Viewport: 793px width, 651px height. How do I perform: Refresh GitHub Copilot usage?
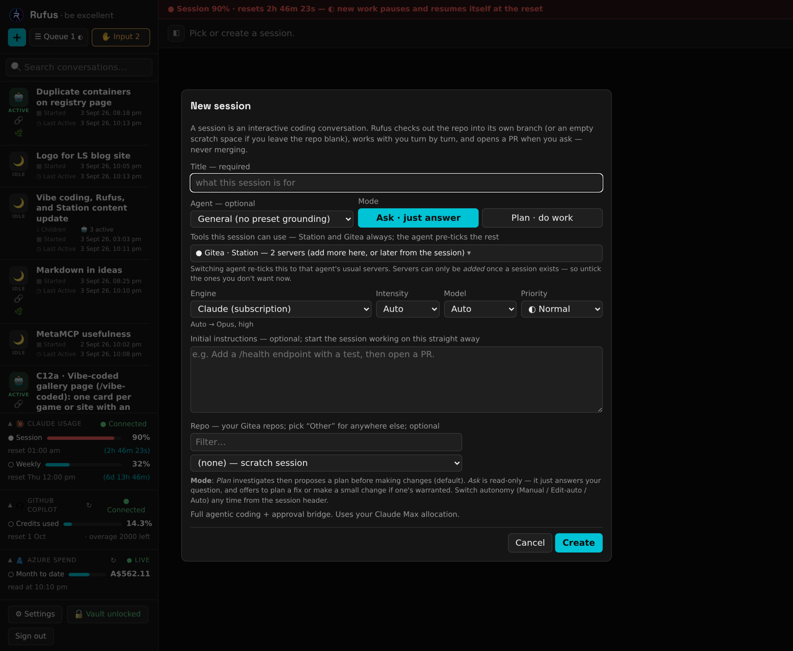89,505
